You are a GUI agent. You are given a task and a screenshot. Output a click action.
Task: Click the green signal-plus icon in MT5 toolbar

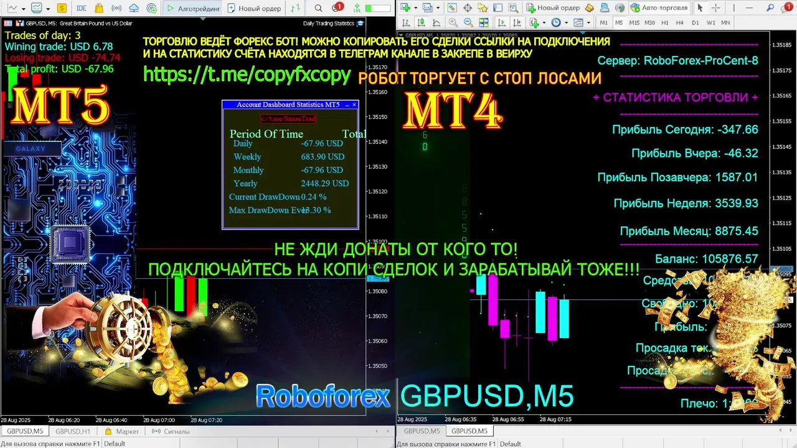152,8
